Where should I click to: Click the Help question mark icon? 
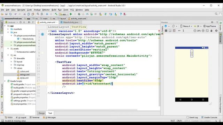tap(121, 14)
